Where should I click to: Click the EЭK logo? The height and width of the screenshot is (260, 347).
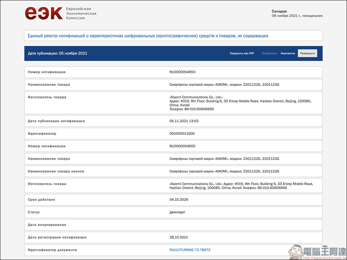coord(44,13)
